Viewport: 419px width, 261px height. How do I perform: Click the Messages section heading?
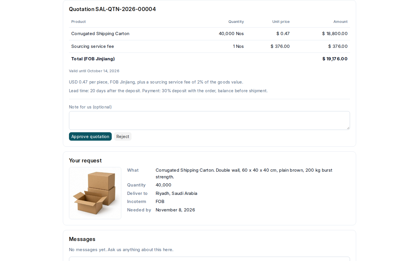click(x=82, y=239)
